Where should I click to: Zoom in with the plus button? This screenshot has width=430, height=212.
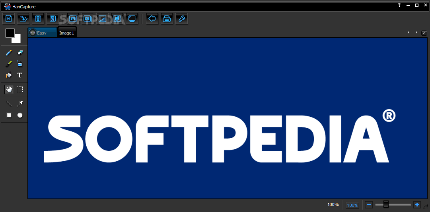(x=417, y=204)
